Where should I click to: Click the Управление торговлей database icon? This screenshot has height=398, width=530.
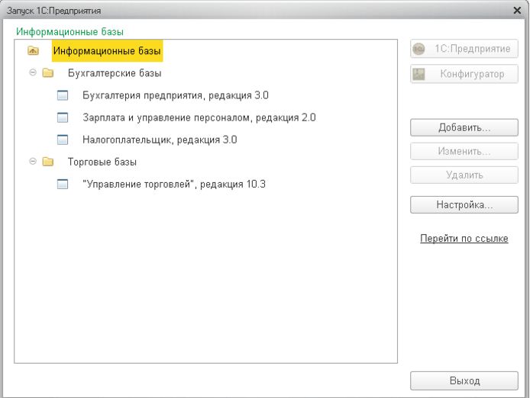pos(63,184)
